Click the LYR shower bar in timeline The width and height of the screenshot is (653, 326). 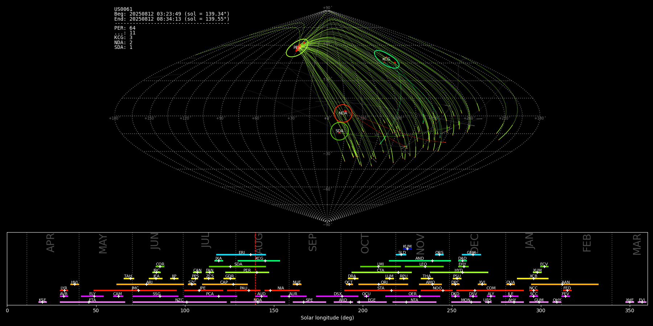point(64,291)
